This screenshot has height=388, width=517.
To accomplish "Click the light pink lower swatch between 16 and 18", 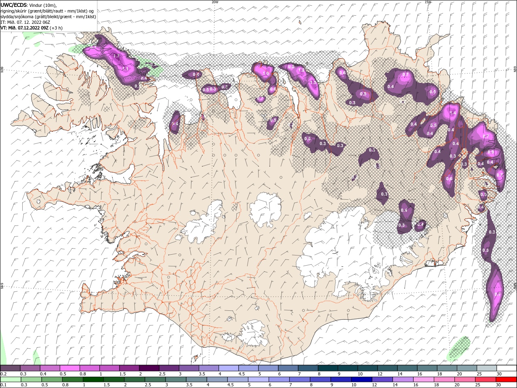I will [423, 380].
